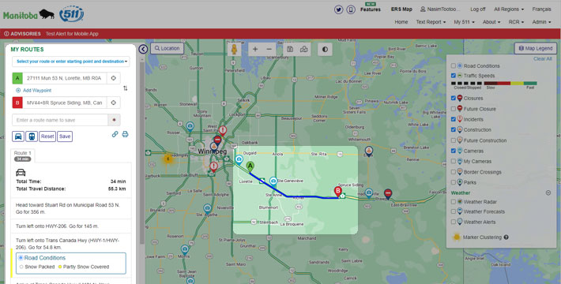Open About menu
This screenshot has height=284, width=561.
coord(491,22)
